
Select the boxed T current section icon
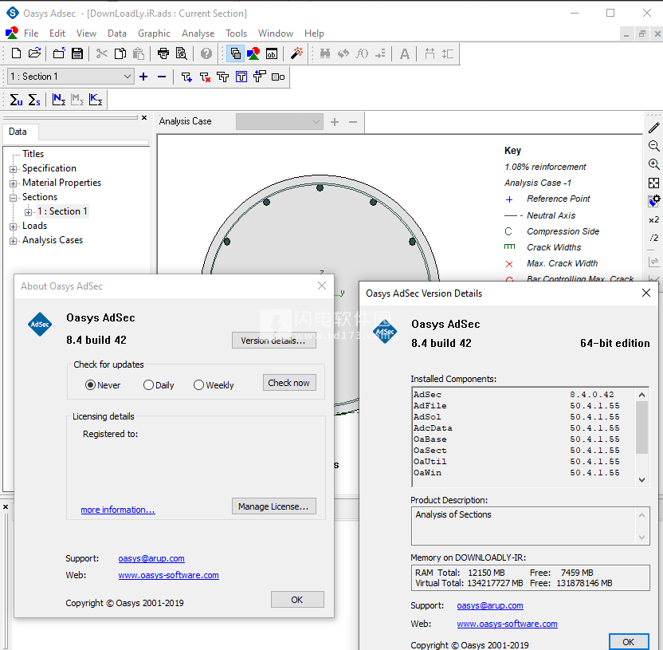pyautogui.click(x=241, y=77)
